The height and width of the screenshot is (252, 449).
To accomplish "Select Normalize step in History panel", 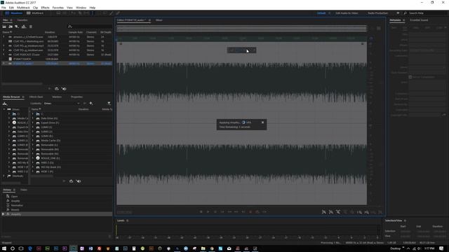I will [17, 205].
